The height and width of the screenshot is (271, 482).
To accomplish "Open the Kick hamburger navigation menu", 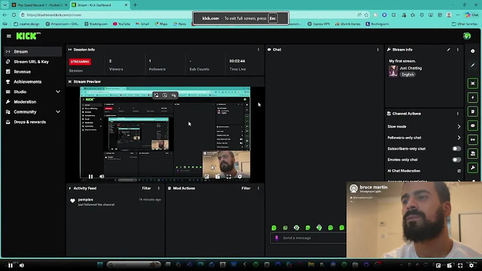I will point(9,36).
